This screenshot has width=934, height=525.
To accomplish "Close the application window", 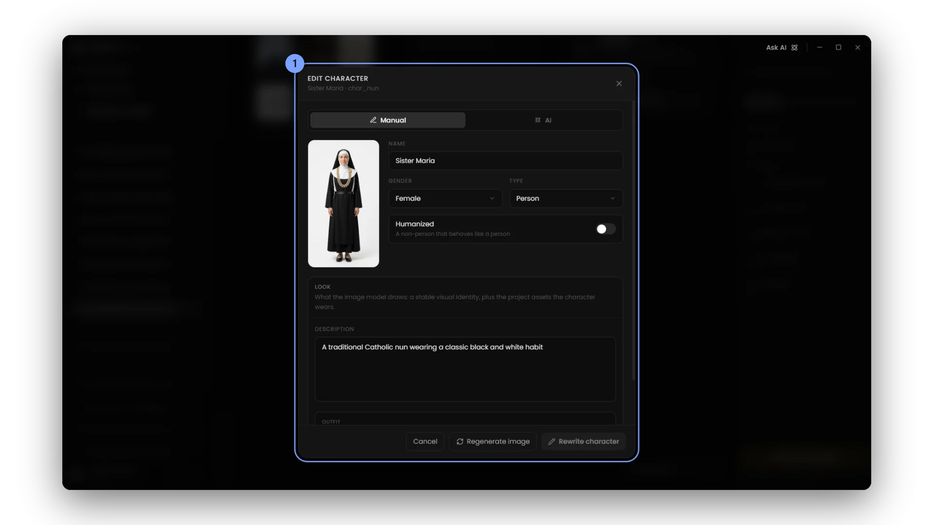I will click(858, 48).
